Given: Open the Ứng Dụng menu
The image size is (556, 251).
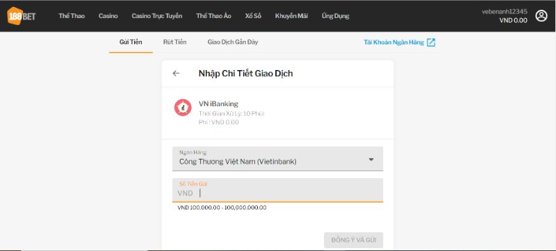Looking at the screenshot, I should point(336,16).
